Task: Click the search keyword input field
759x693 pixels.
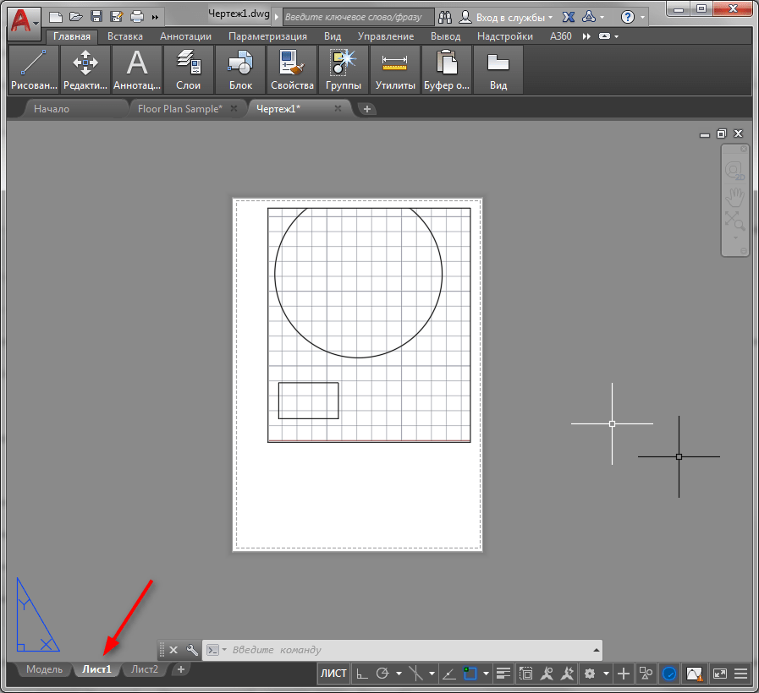Action: [357, 16]
